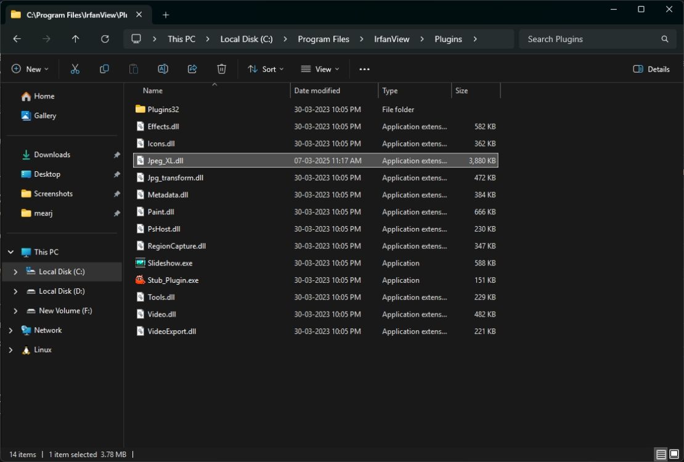Go back using the Back button

(x=17, y=39)
